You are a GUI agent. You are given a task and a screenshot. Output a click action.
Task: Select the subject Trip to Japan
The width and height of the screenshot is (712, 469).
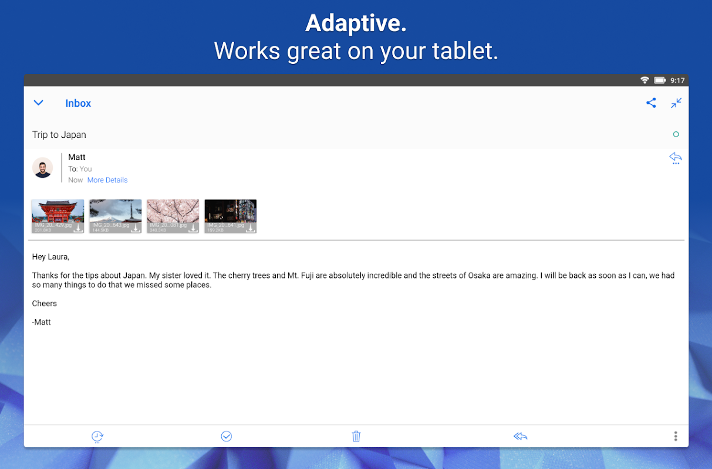click(59, 135)
